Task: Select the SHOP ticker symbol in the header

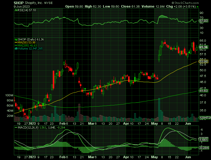Action: click(19, 3)
